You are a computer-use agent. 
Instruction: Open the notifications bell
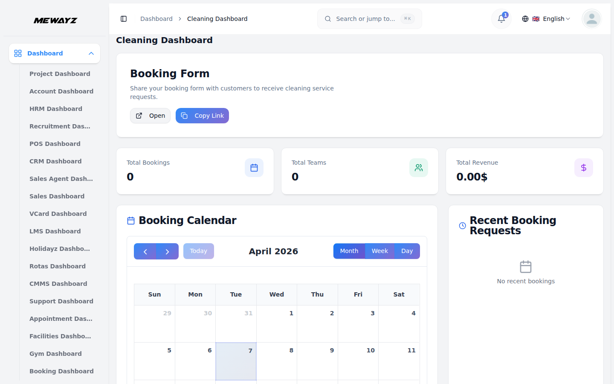501,19
